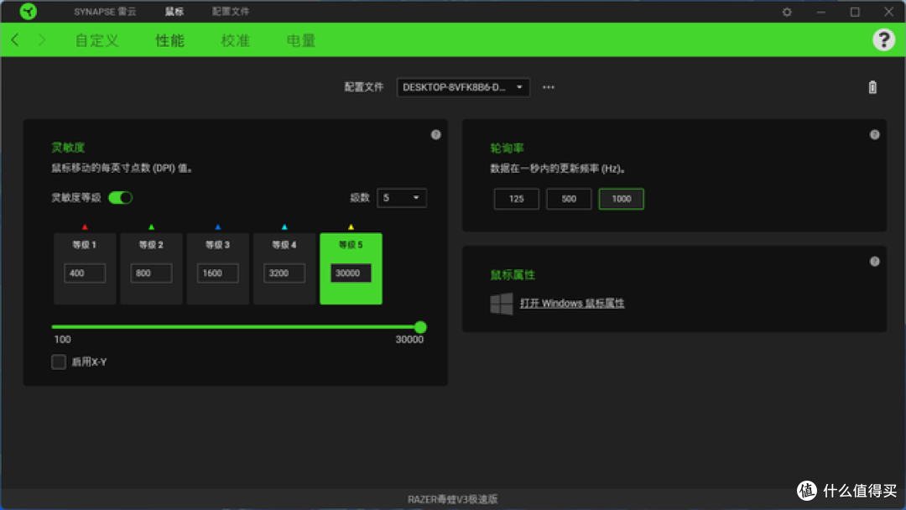Click the 30000 DPI input field
Image resolution: width=906 pixels, height=510 pixels.
[351, 273]
